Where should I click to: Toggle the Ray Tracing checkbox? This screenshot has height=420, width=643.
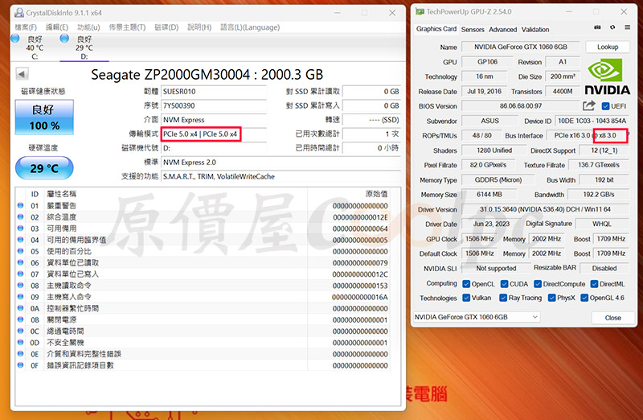coord(503,298)
